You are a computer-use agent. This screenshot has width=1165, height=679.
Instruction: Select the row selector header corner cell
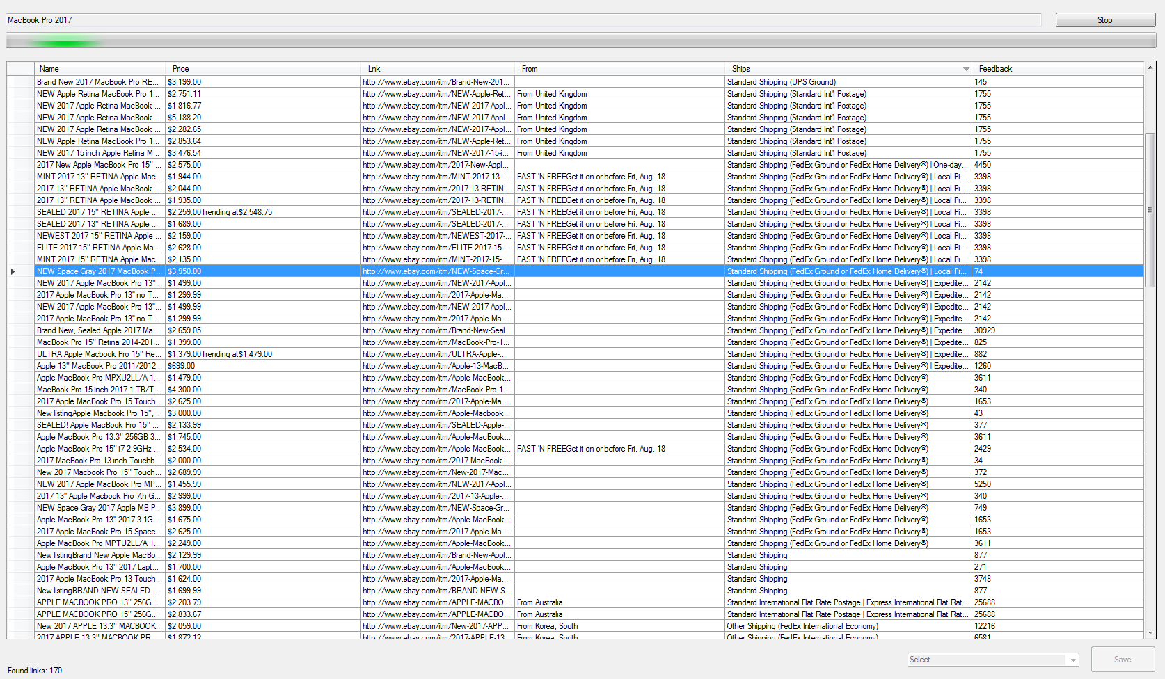pyautogui.click(x=21, y=69)
